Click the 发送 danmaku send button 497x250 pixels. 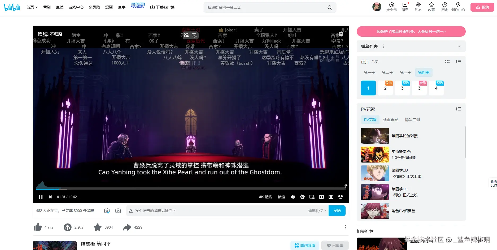[x=337, y=210]
